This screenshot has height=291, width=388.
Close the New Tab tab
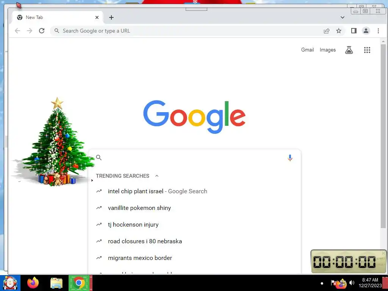pyautogui.click(x=97, y=17)
